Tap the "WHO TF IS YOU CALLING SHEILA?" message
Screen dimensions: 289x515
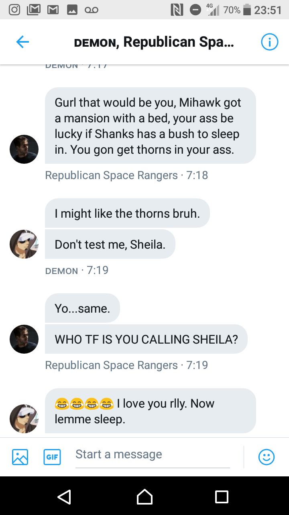tap(146, 339)
